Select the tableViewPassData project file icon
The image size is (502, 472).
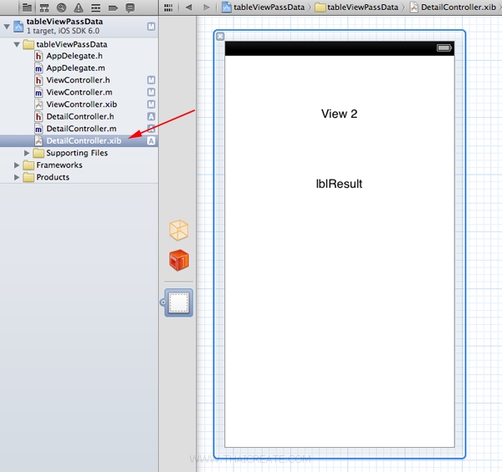tap(18, 26)
